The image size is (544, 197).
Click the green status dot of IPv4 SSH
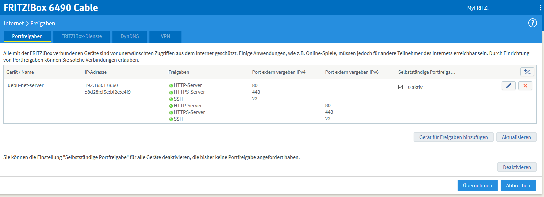[171, 99]
